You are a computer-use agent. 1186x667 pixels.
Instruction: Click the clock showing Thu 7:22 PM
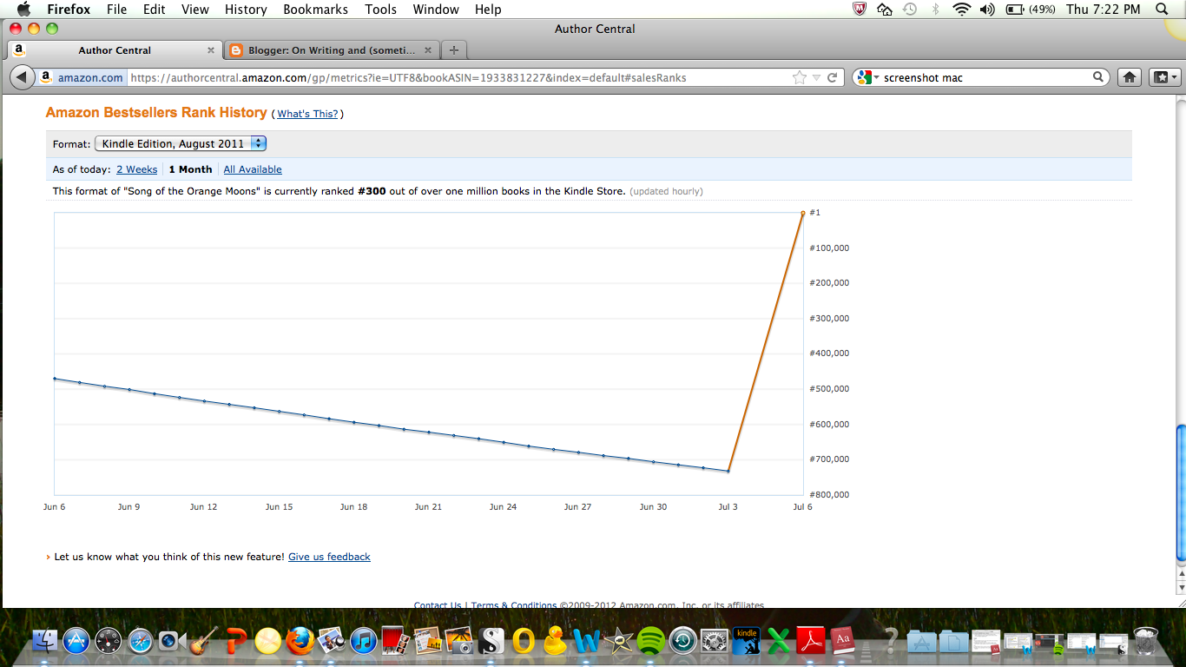(x=1103, y=10)
